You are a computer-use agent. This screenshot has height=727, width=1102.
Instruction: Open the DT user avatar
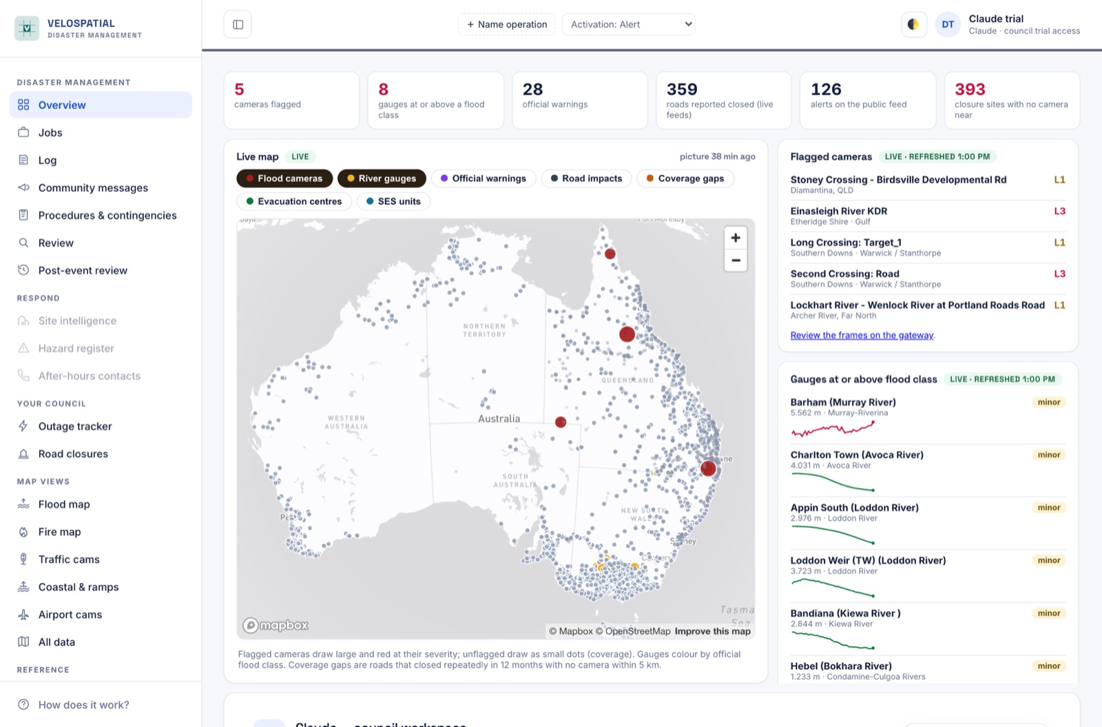coord(948,25)
